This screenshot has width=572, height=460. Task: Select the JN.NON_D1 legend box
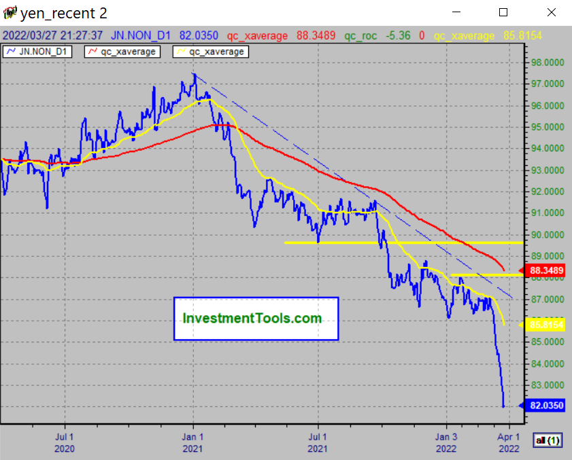pyautogui.click(x=37, y=52)
